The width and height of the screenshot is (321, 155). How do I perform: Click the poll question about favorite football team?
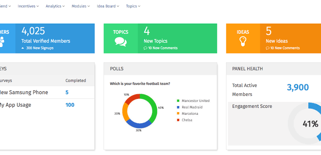click(140, 84)
